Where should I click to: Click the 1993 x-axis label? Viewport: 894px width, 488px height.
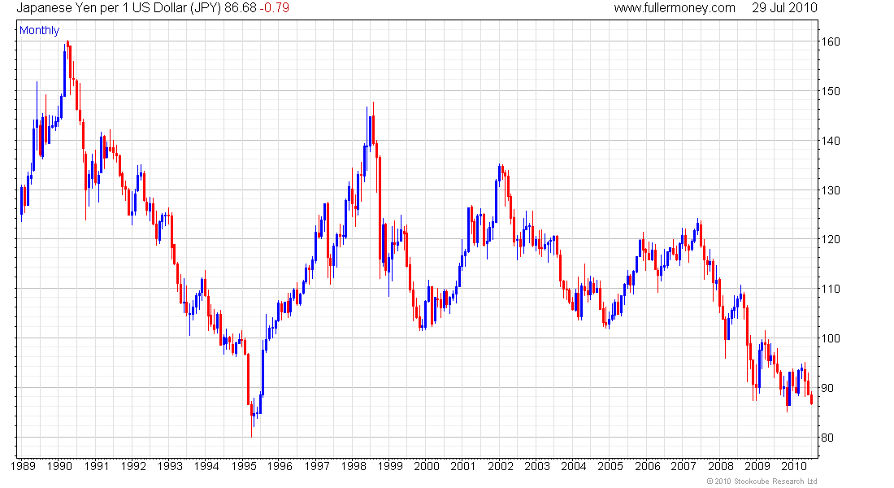pyautogui.click(x=170, y=466)
